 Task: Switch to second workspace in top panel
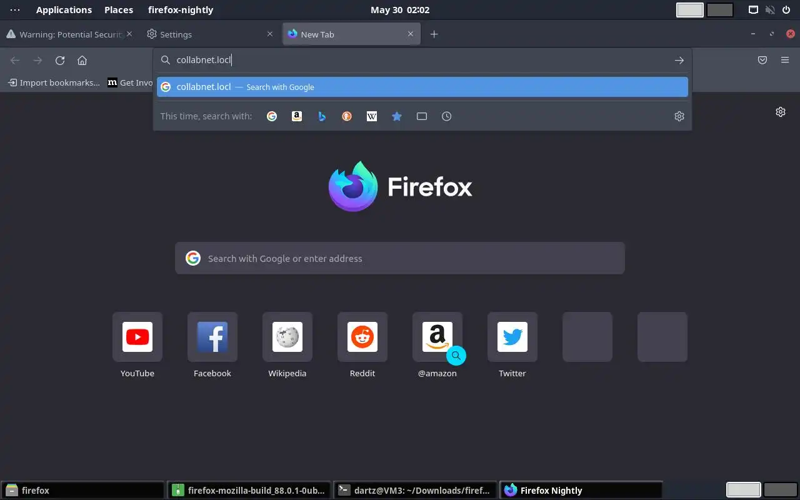click(720, 10)
